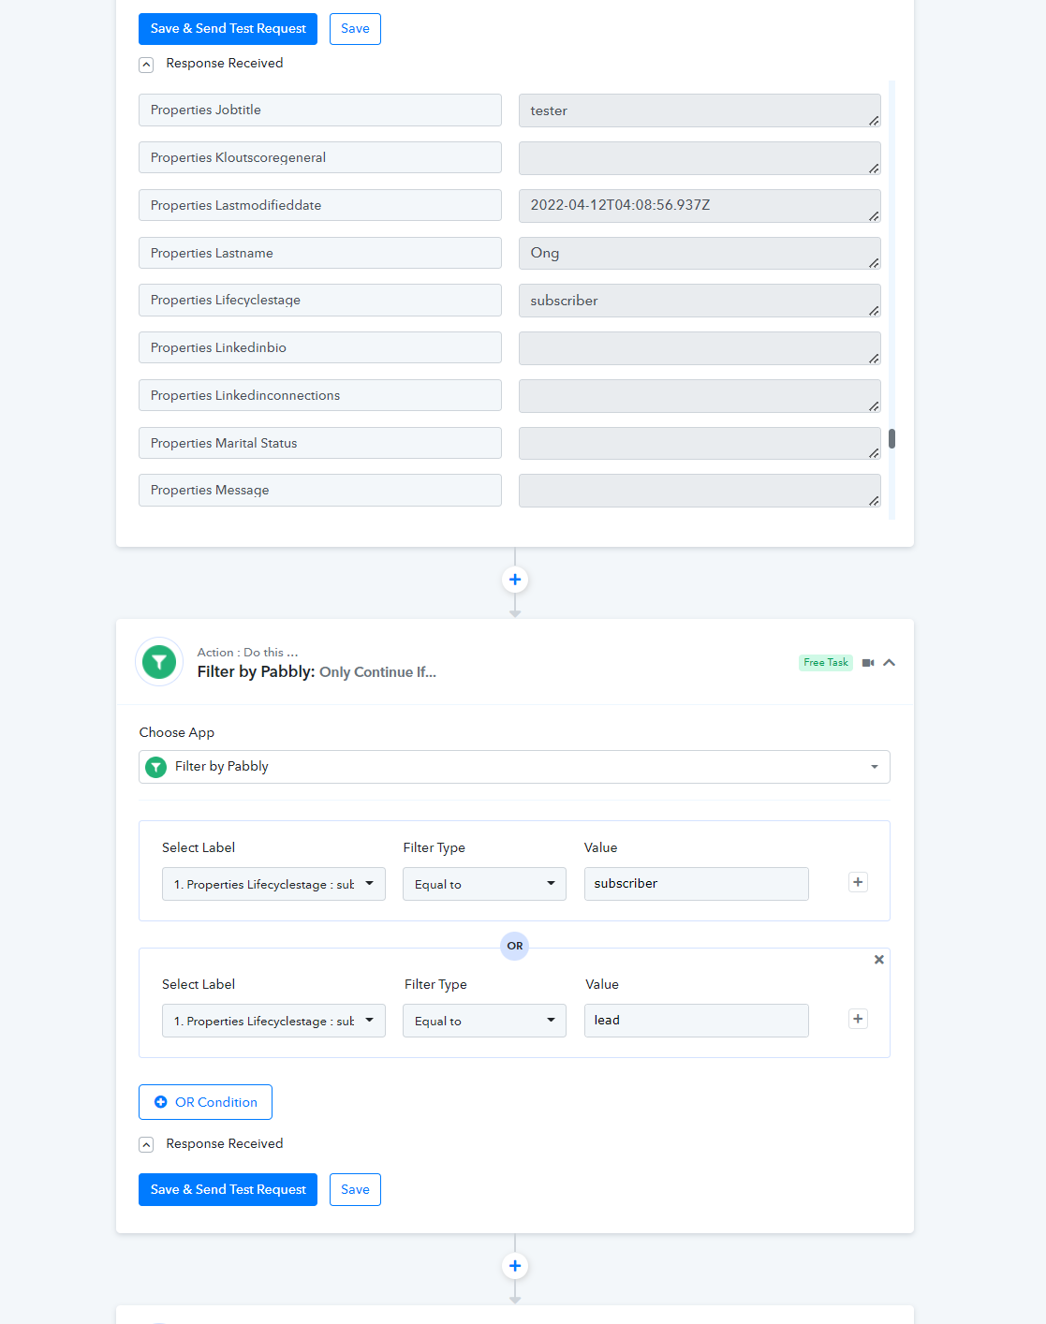Add step using plus below Response fields
The height and width of the screenshot is (1324, 1046).
[515, 580]
